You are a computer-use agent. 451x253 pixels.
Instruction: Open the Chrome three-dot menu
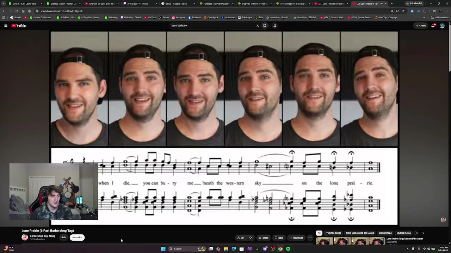coord(447,11)
